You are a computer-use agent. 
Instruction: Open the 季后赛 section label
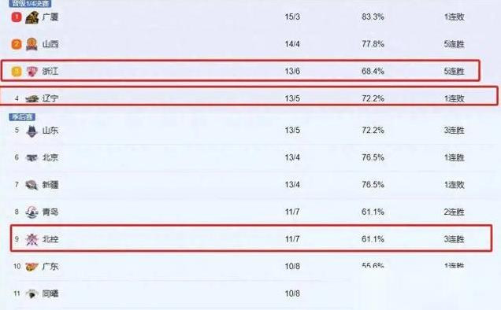tap(22, 117)
